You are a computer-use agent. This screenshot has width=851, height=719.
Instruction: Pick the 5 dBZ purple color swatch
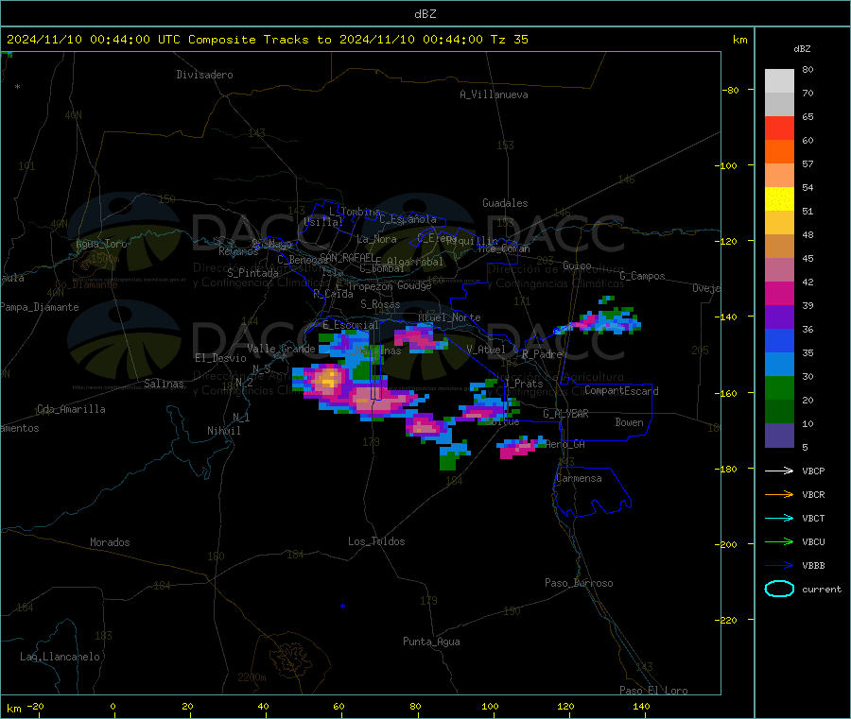779,436
